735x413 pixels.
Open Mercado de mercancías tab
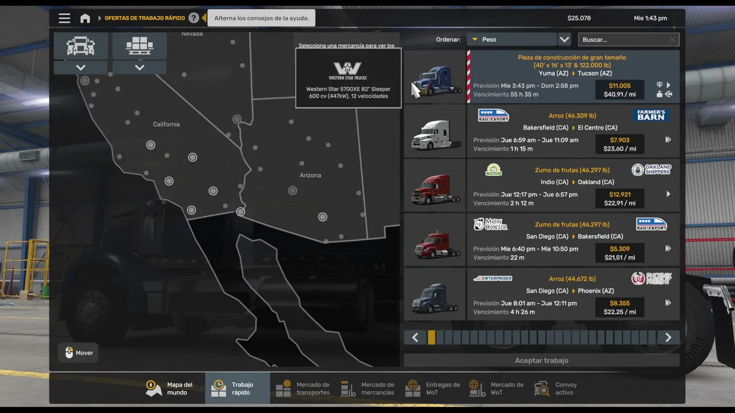(367, 388)
